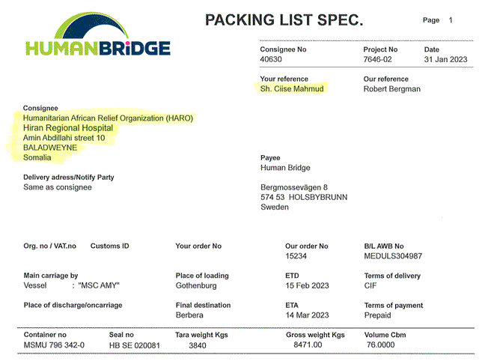494x361 pixels.
Task: Click the highlighted BALADWEYNE city
Action: click(x=50, y=148)
